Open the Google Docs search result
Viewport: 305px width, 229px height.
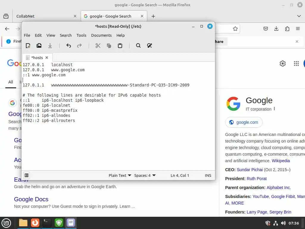[x=31, y=199]
